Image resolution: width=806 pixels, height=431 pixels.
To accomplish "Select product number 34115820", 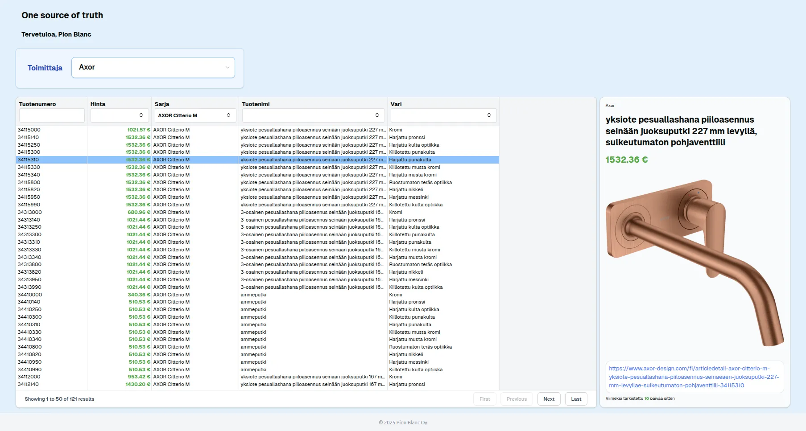I will tap(29, 190).
